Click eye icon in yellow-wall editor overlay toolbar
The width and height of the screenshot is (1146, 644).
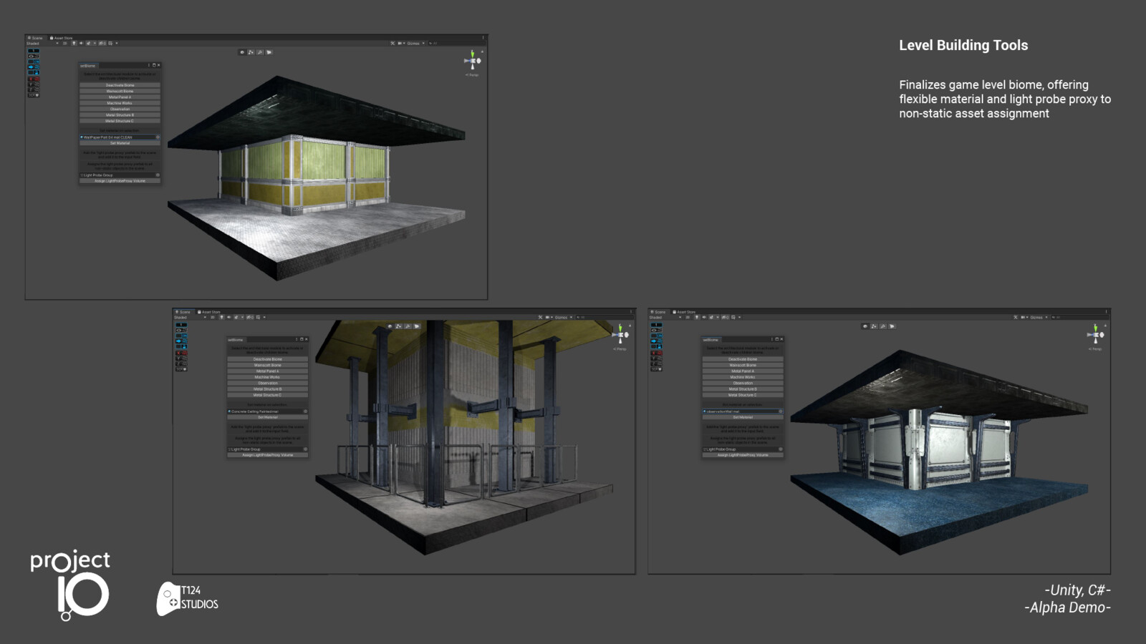click(242, 52)
